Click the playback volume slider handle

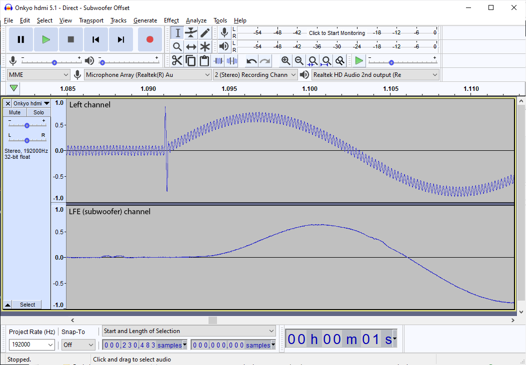(102, 62)
